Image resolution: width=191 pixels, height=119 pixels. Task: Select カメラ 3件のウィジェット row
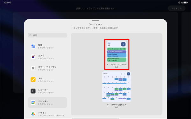pos(47,57)
